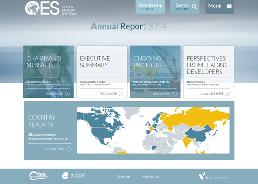
Task: Click download icon beside Available Here
Action: (x=228, y=94)
